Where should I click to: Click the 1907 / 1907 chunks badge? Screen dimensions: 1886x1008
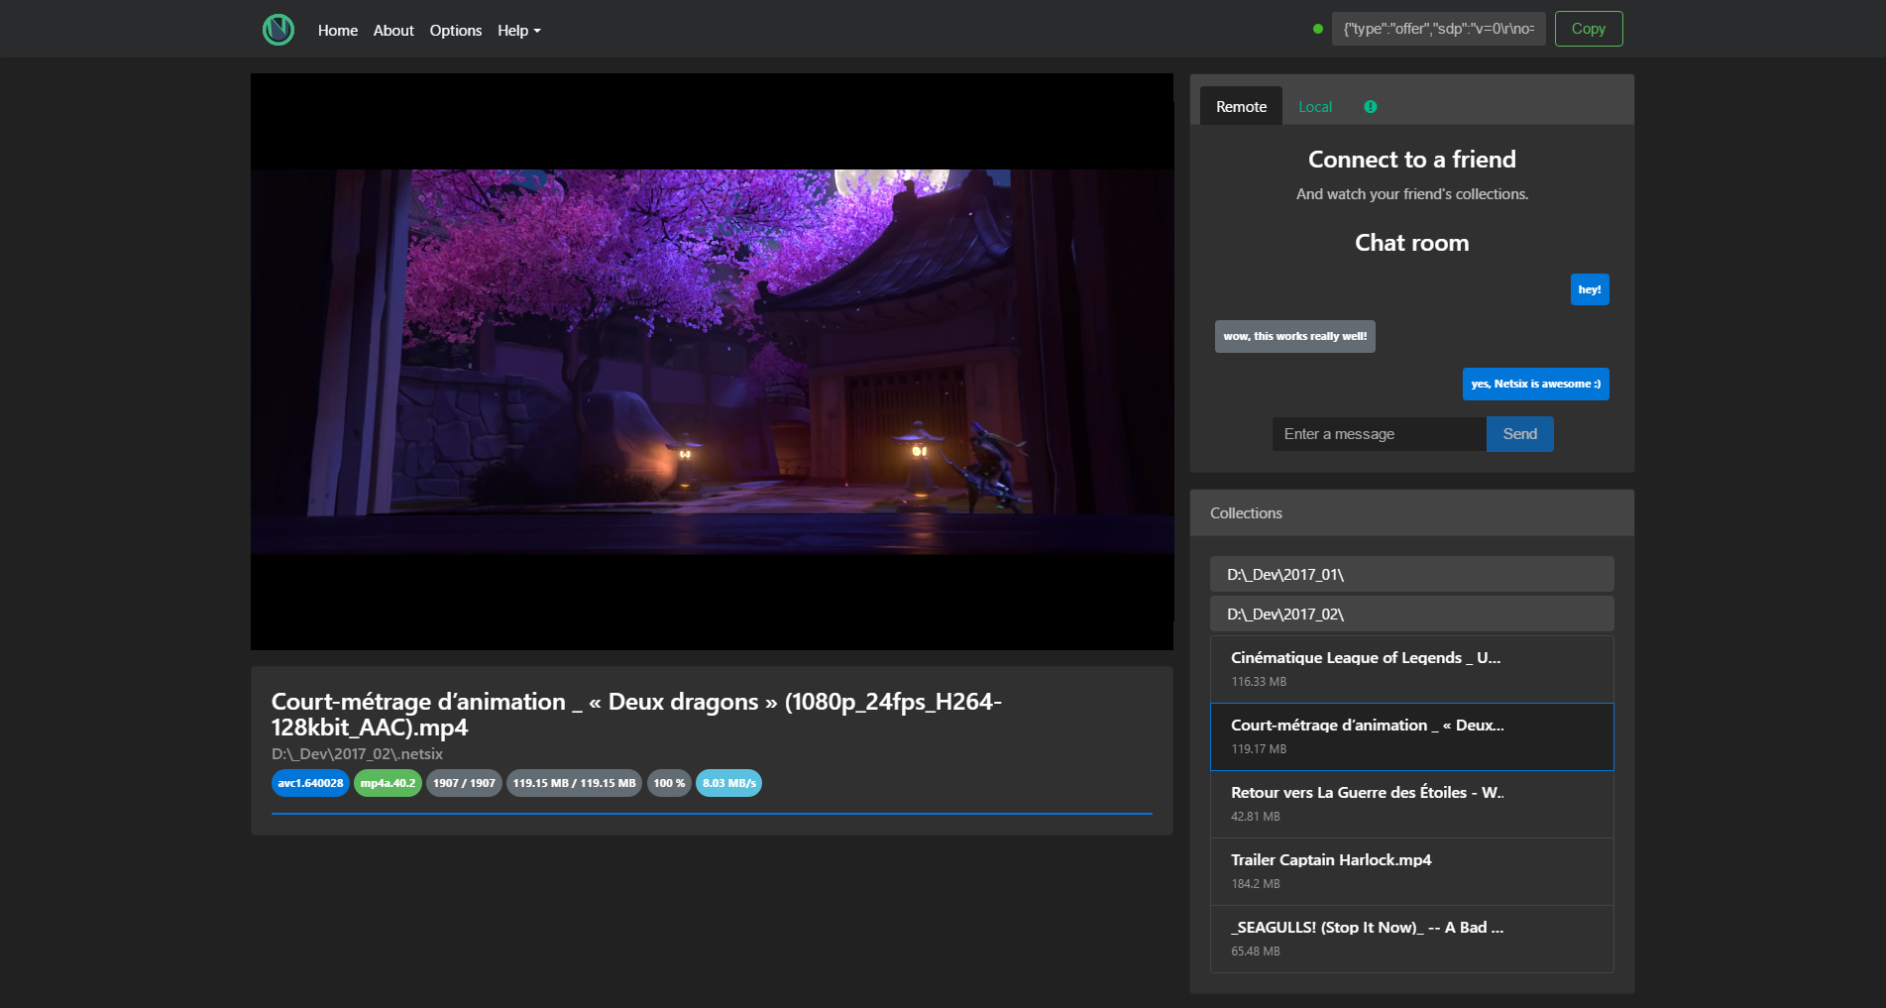coord(464,783)
